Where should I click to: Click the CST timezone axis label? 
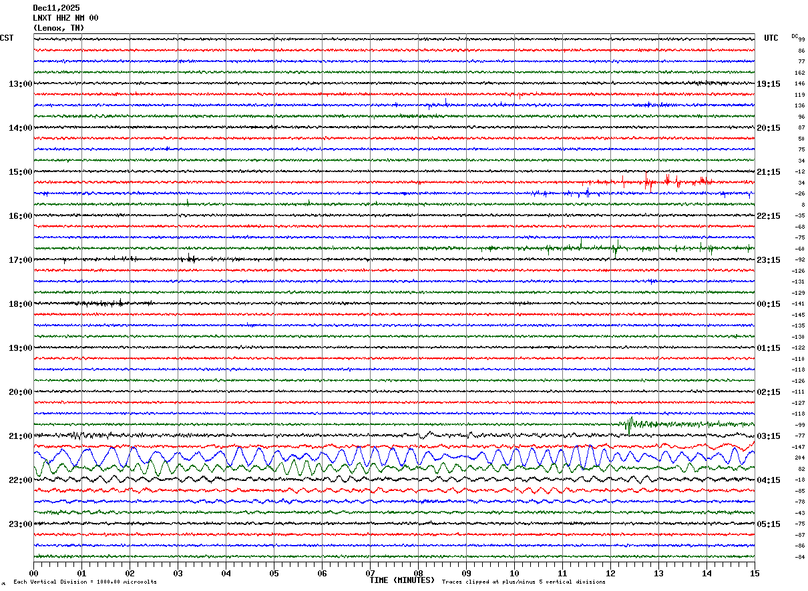(x=7, y=38)
